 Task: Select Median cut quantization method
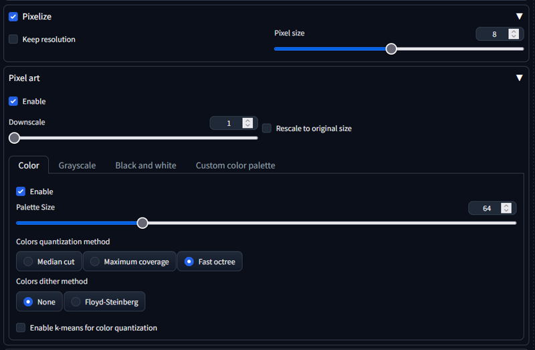[28, 262]
